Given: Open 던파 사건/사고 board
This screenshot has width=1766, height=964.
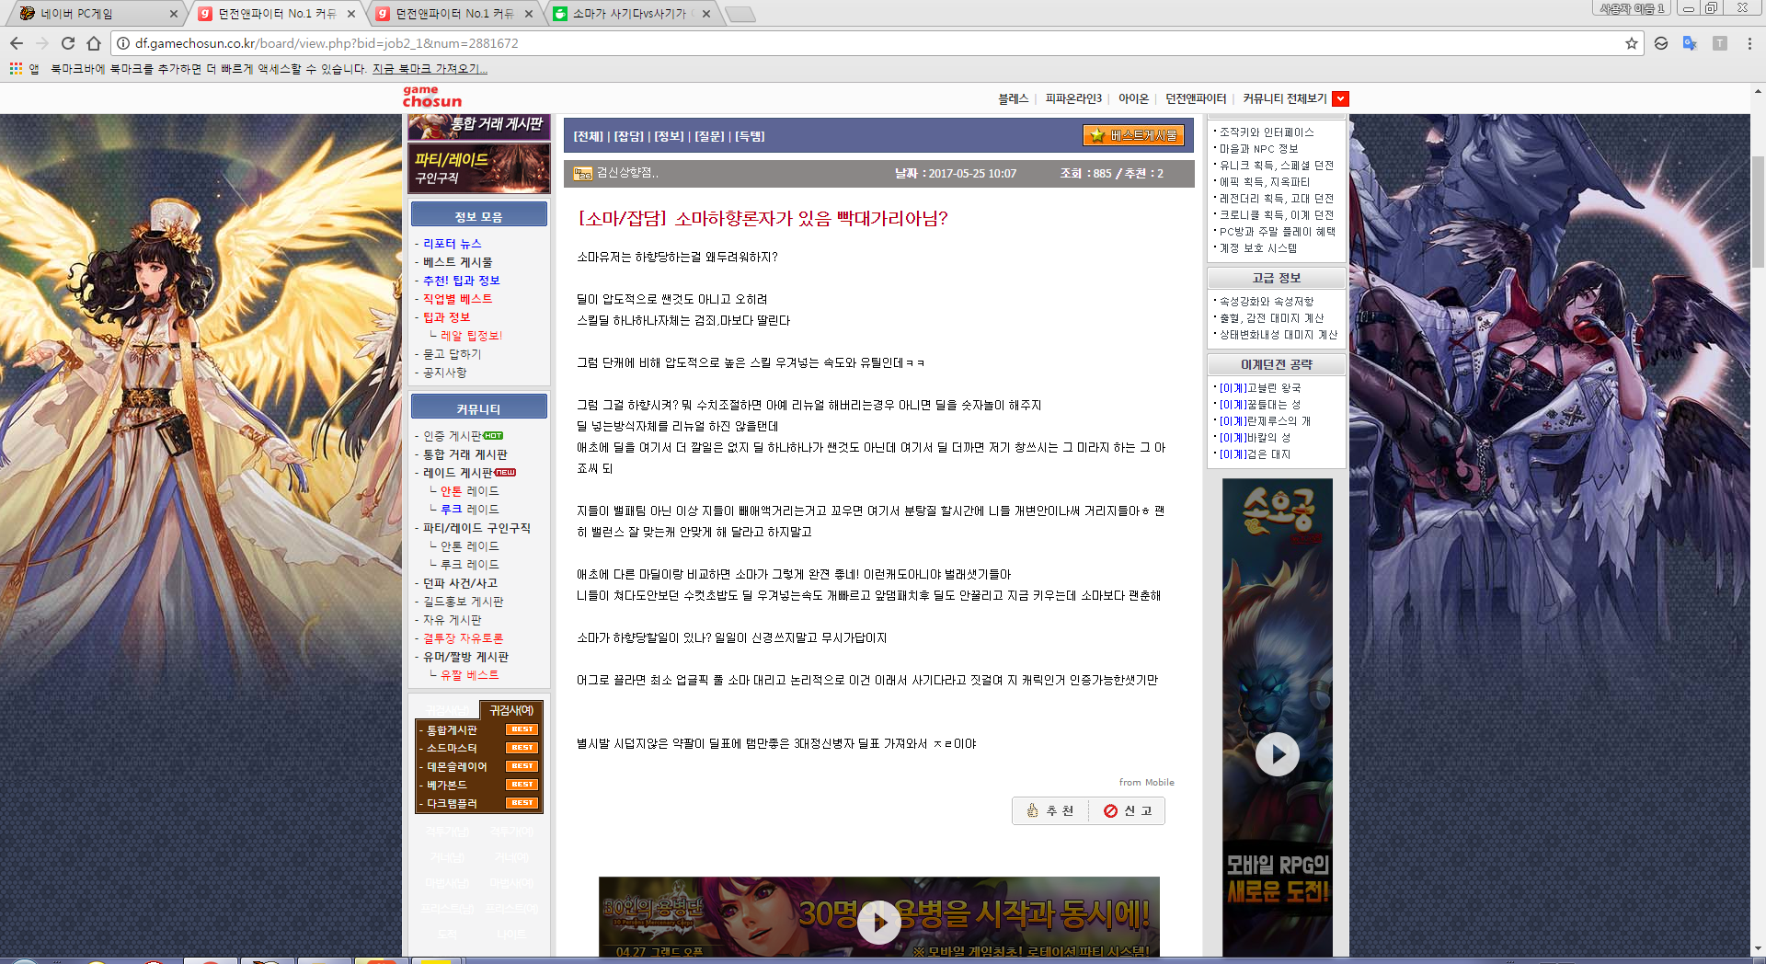Looking at the screenshot, I should pyautogui.click(x=460, y=583).
